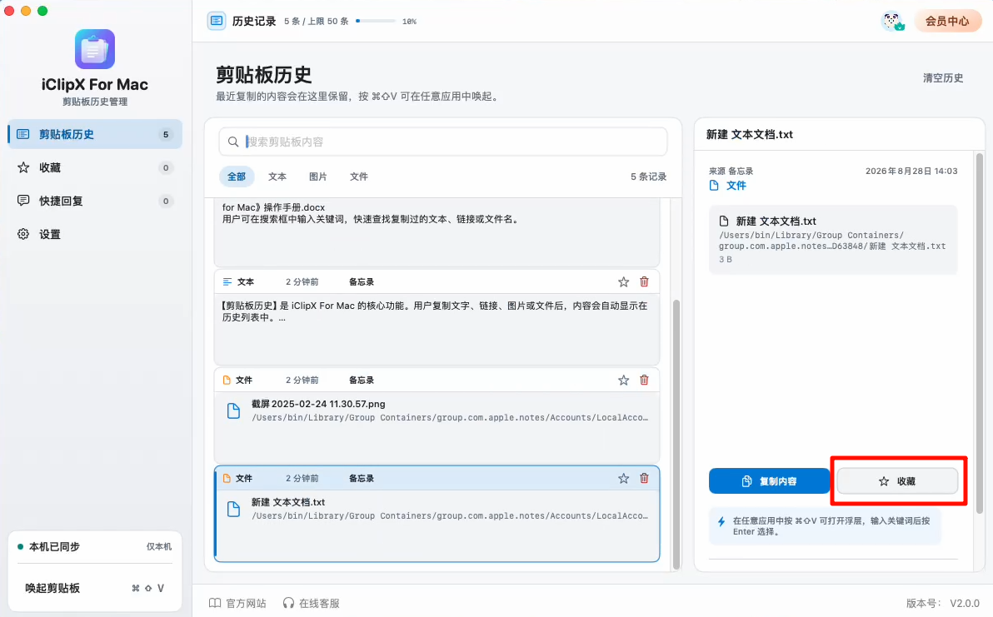Open 快捷回复 in the sidebar

click(x=95, y=202)
